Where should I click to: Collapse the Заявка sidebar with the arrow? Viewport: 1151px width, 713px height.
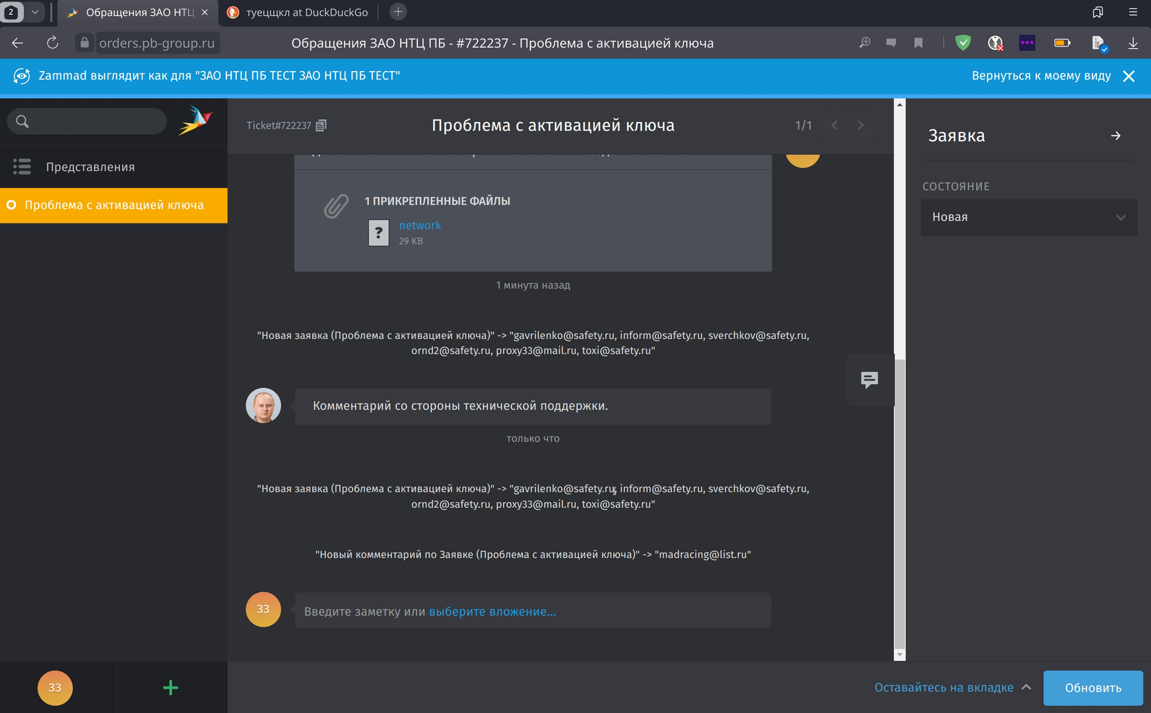pyautogui.click(x=1115, y=136)
